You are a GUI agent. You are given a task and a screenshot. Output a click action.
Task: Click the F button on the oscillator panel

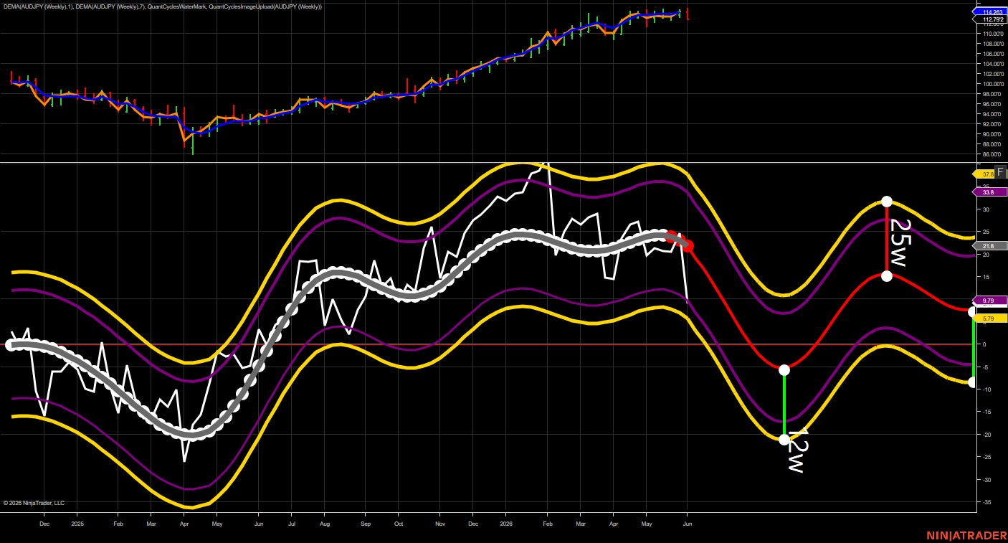click(1001, 171)
